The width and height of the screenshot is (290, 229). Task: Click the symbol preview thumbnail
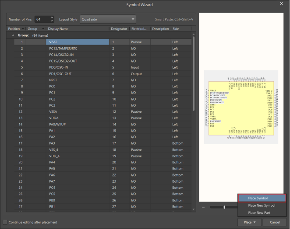pyautogui.click(x=240, y=108)
